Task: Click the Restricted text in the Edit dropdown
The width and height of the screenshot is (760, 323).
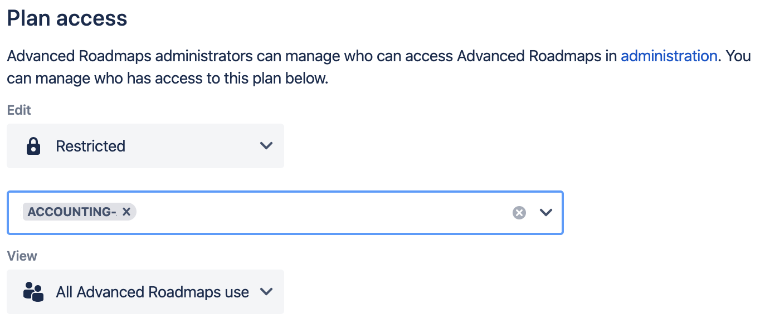Action: [x=91, y=146]
